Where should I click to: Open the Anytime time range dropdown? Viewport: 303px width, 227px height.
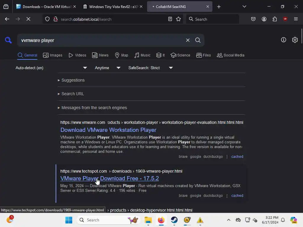pyautogui.click(x=108, y=68)
